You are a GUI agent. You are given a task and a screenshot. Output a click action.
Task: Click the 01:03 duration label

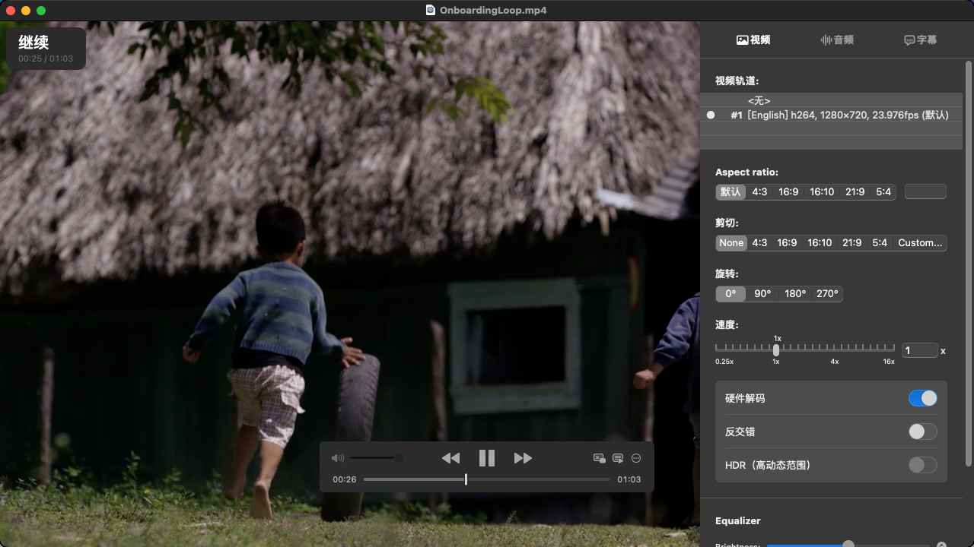pos(629,479)
